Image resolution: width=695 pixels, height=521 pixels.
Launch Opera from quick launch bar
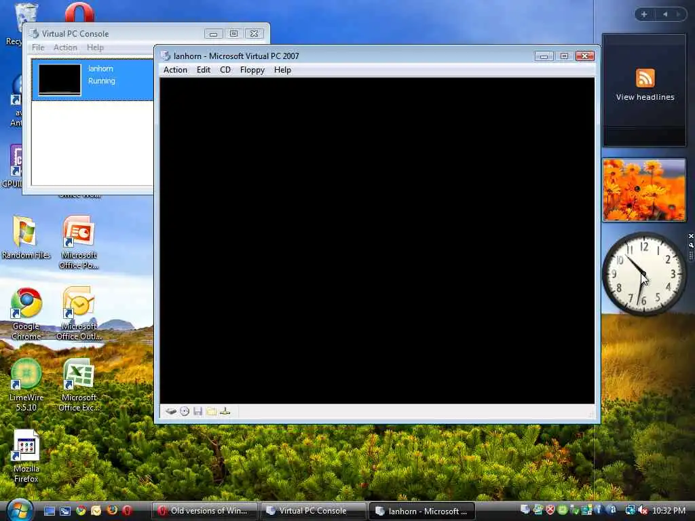127,511
